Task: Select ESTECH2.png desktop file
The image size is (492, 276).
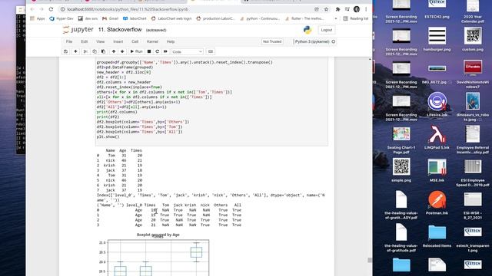Action: [437, 9]
